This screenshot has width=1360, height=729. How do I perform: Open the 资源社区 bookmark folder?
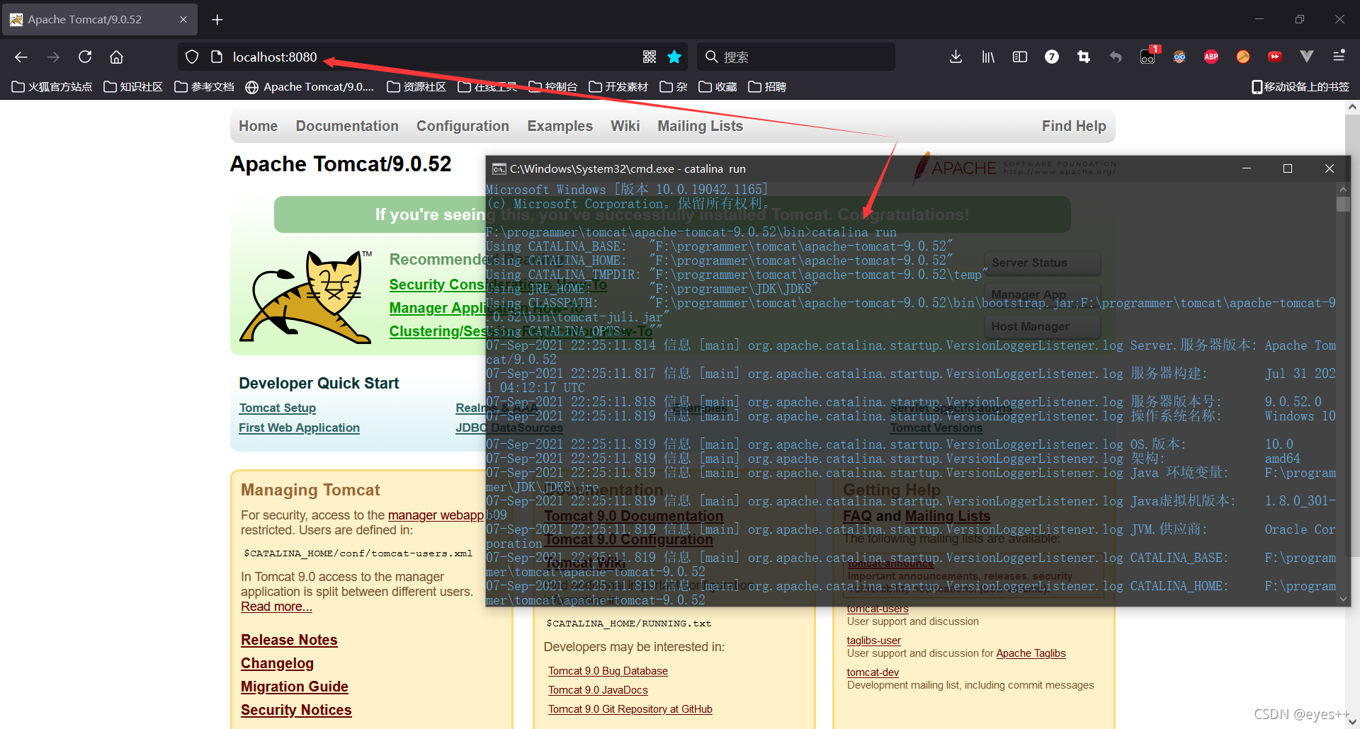coord(416,87)
